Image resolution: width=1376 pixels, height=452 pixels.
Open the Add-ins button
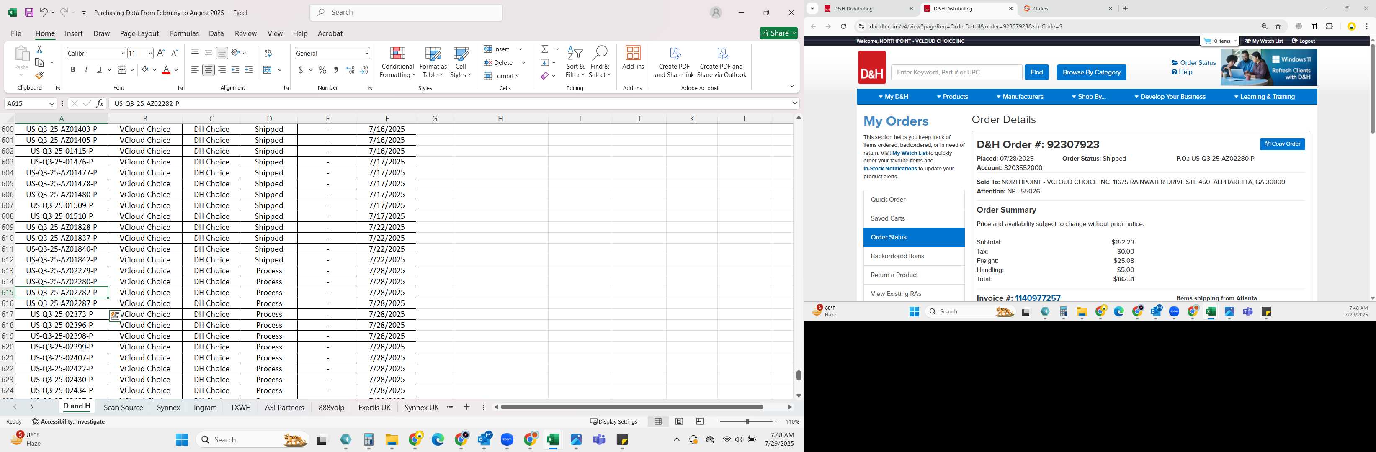(x=633, y=58)
